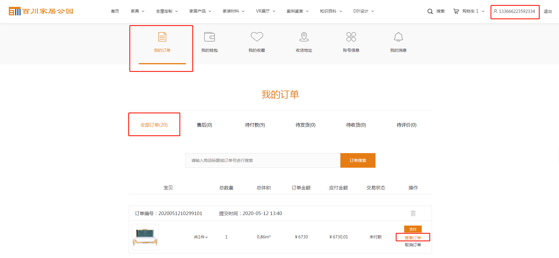
Task: Select the 全部订单(20) tab
Action: click(x=154, y=125)
